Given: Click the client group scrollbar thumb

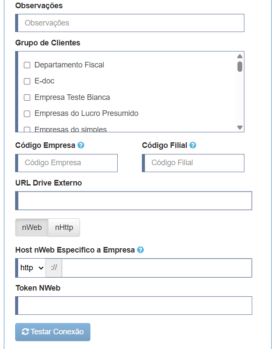Looking at the screenshot, I should coord(240,67).
